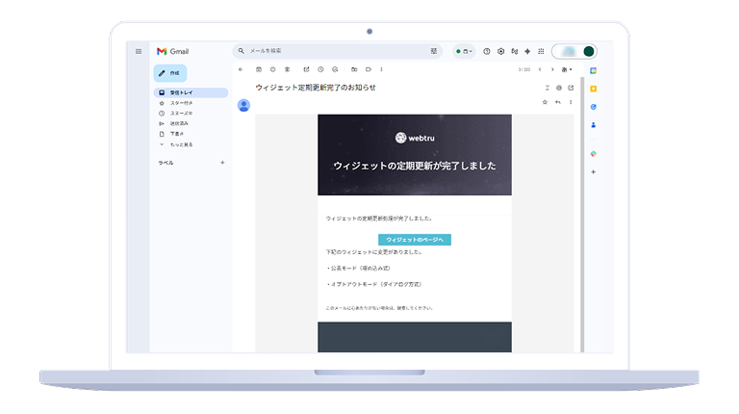Screen dimensions: 739x414
Task: Open email in a new window
Action: (571, 88)
